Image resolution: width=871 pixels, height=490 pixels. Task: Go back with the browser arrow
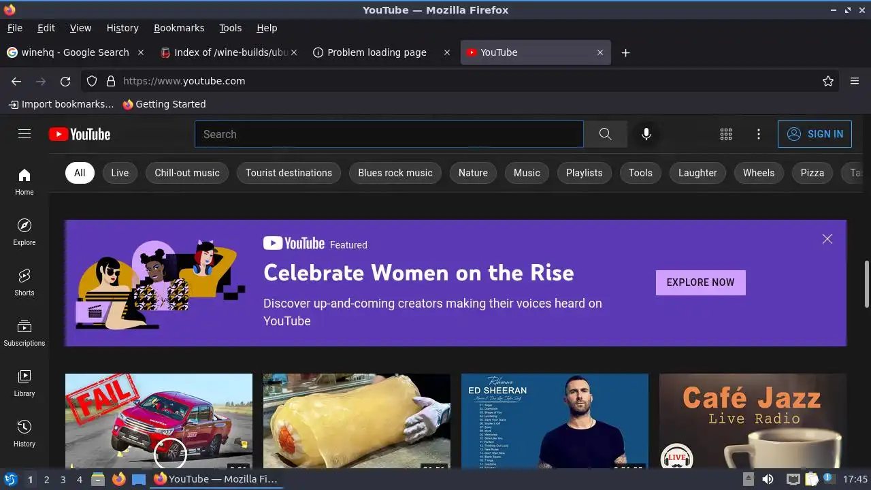coord(16,81)
